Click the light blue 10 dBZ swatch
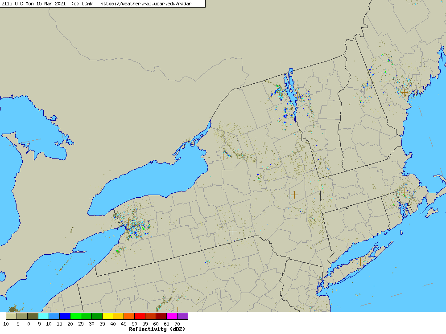This screenshot has height=334, width=446. click(x=54, y=316)
